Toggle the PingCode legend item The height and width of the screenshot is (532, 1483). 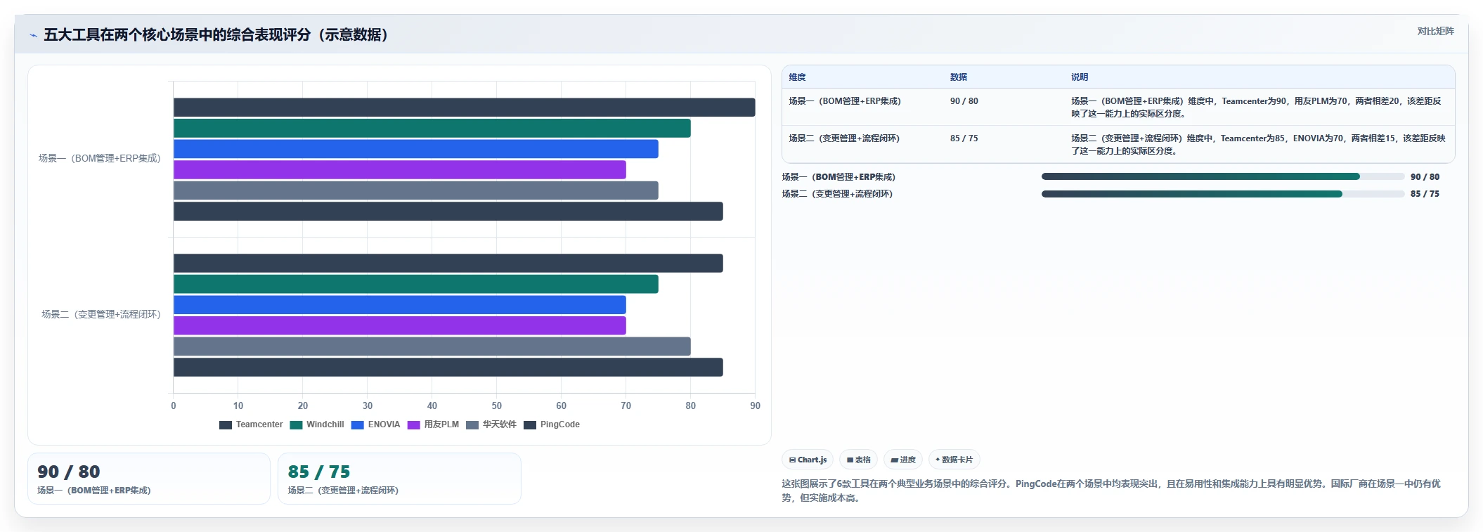(x=552, y=424)
